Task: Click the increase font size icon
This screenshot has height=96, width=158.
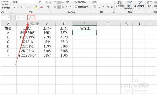Action: point(47,2)
